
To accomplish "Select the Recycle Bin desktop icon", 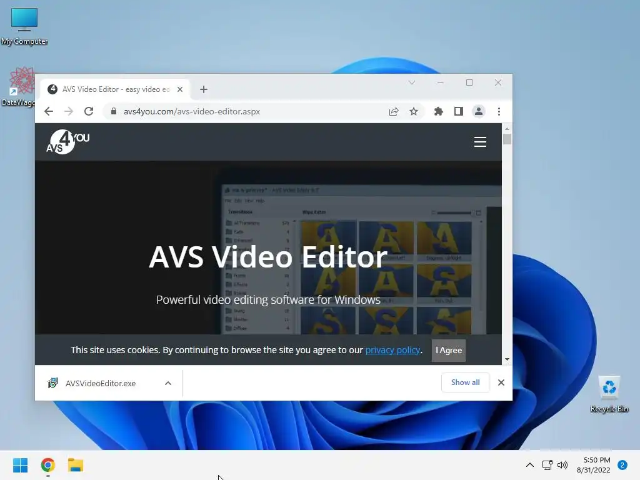I will [609, 394].
